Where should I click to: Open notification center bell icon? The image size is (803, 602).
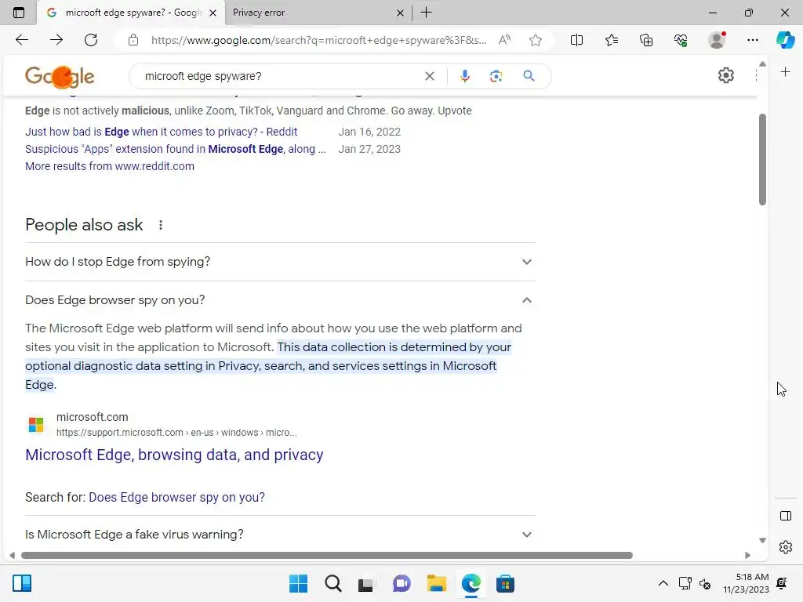[x=782, y=583]
